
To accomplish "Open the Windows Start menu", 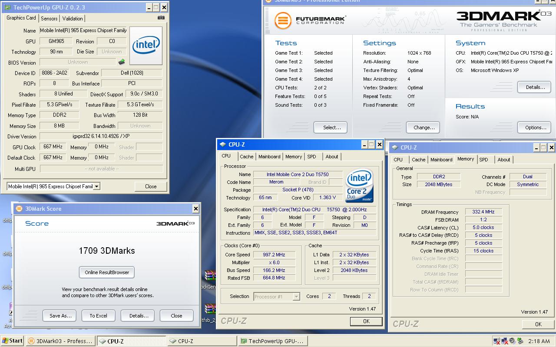I will (12, 341).
